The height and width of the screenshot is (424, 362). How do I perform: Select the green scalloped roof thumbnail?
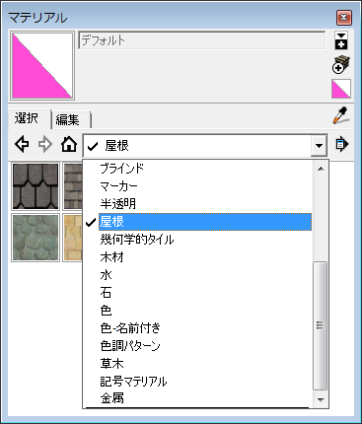coord(36,238)
